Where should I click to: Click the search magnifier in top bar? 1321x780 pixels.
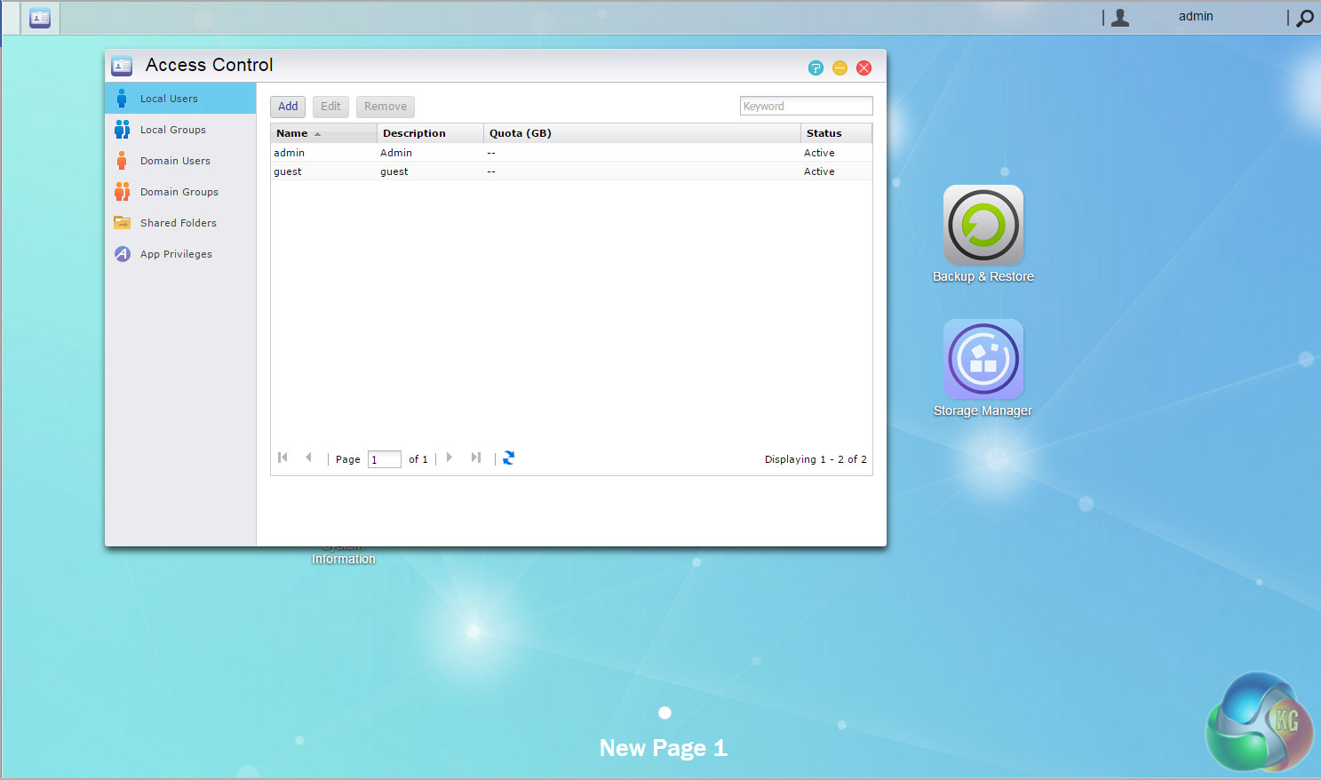click(1304, 18)
